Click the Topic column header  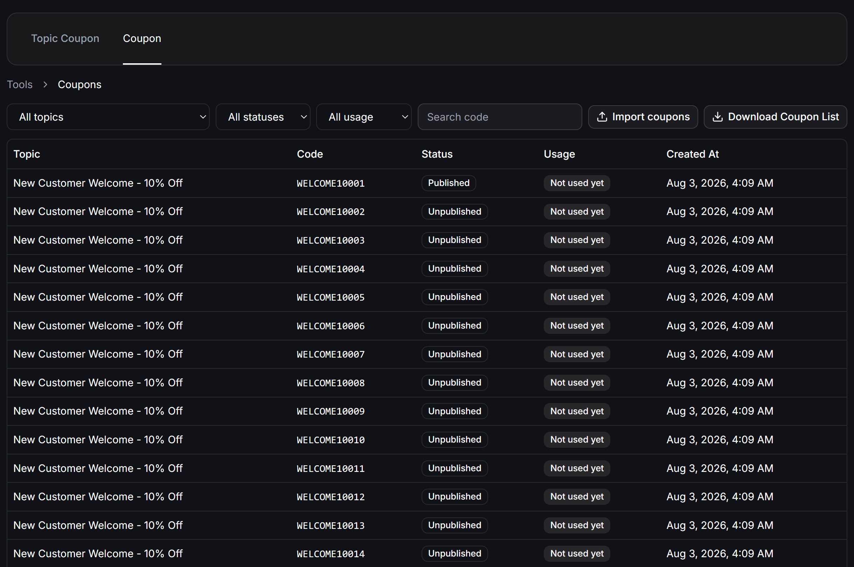pyautogui.click(x=27, y=154)
